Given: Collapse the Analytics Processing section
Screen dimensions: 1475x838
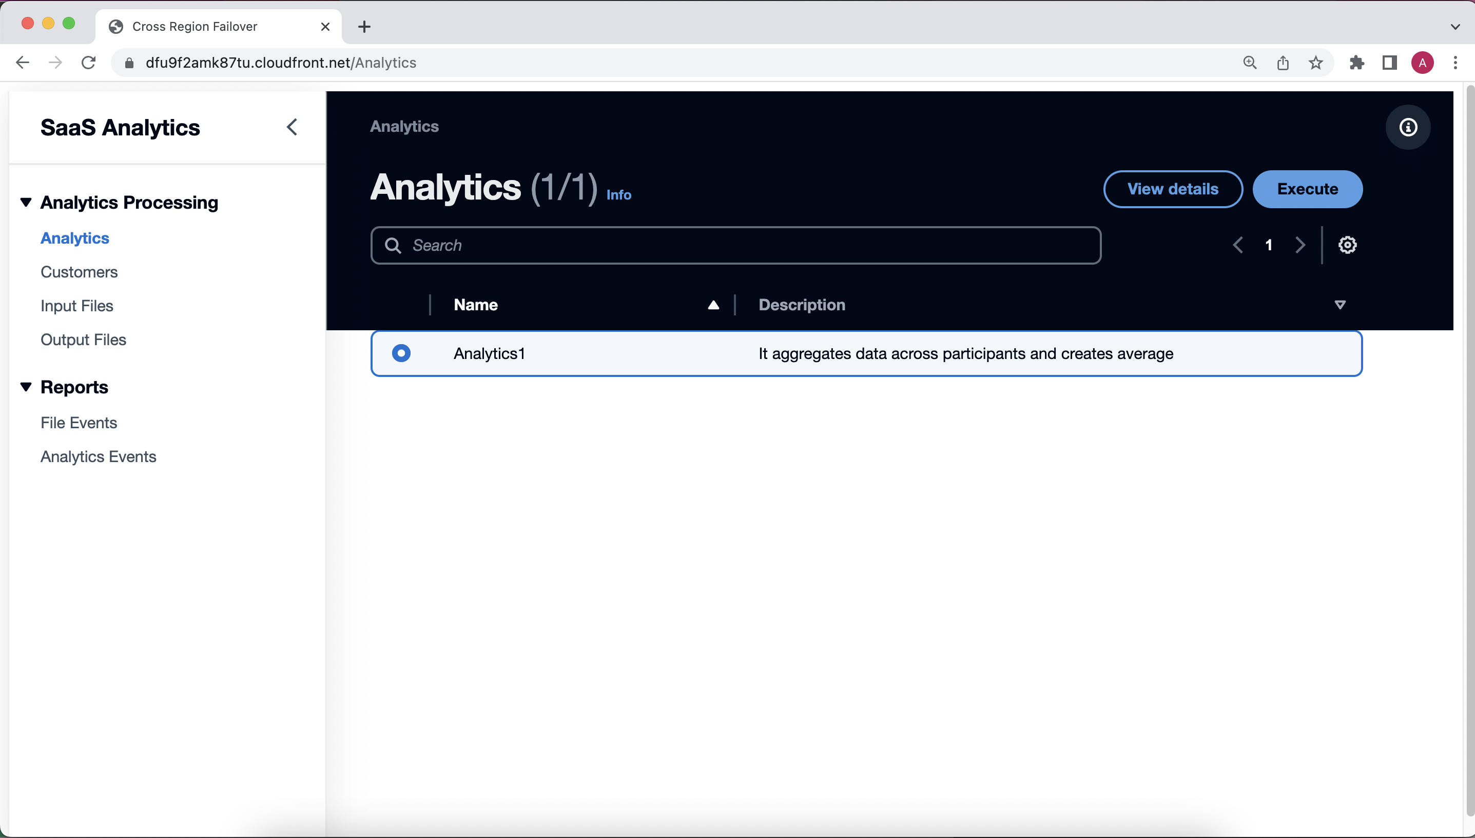Looking at the screenshot, I should point(26,202).
